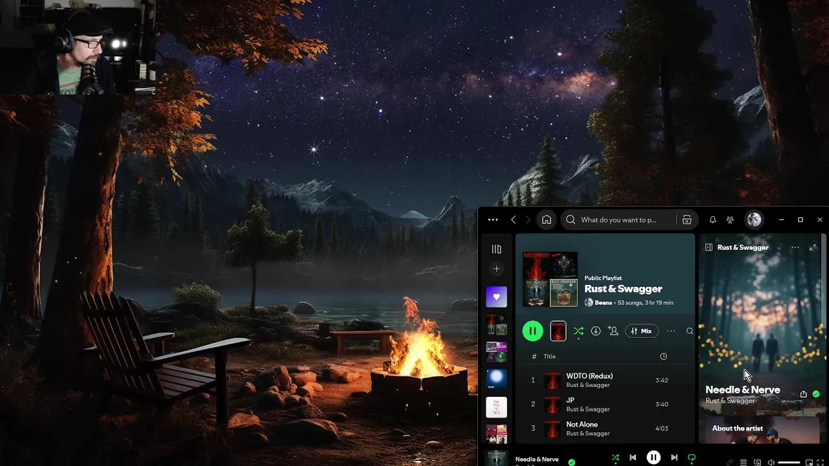
Task: Open the Rust & Swagger artist link under Not Alone
Action: pyautogui.click(x=588, y=434)
